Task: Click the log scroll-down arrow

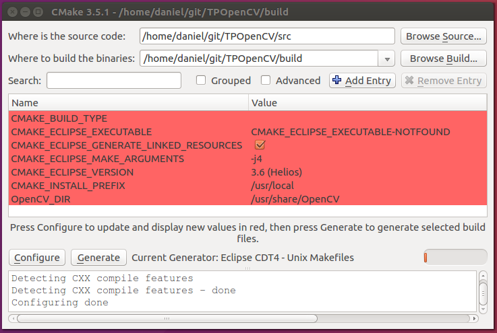Action: [483, 309]
